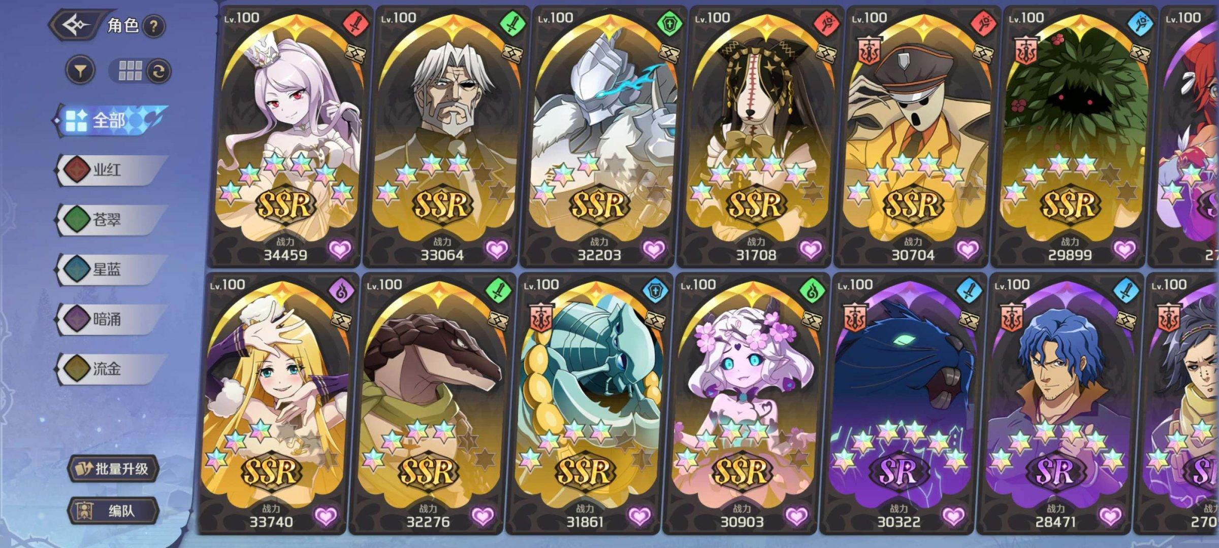Open the funnel filter icon
The height and width of the screenshot is (548, 1219).
point(80,71)
